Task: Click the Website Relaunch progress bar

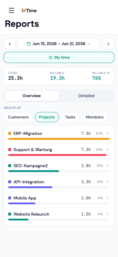Action: tap(59, 220)
